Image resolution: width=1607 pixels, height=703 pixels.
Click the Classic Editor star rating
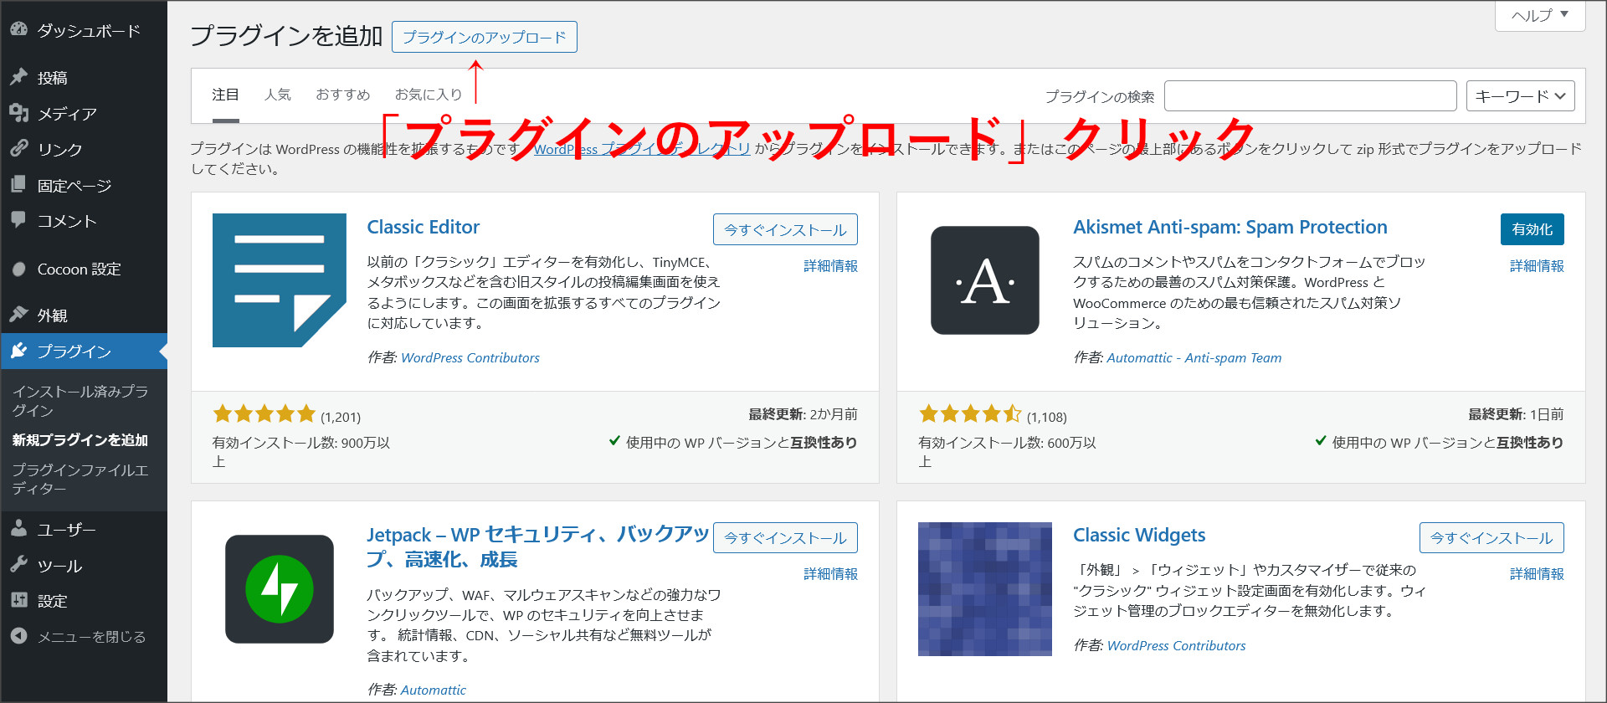tap(264, 413)
